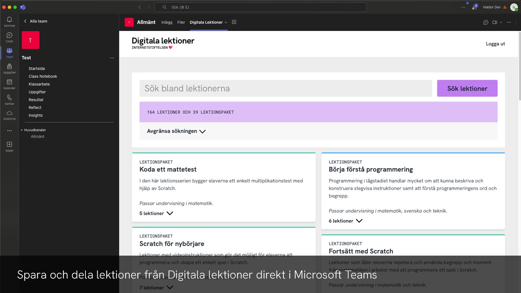Open the Appar store
The image size is (521, 293).
click(9, 146)
